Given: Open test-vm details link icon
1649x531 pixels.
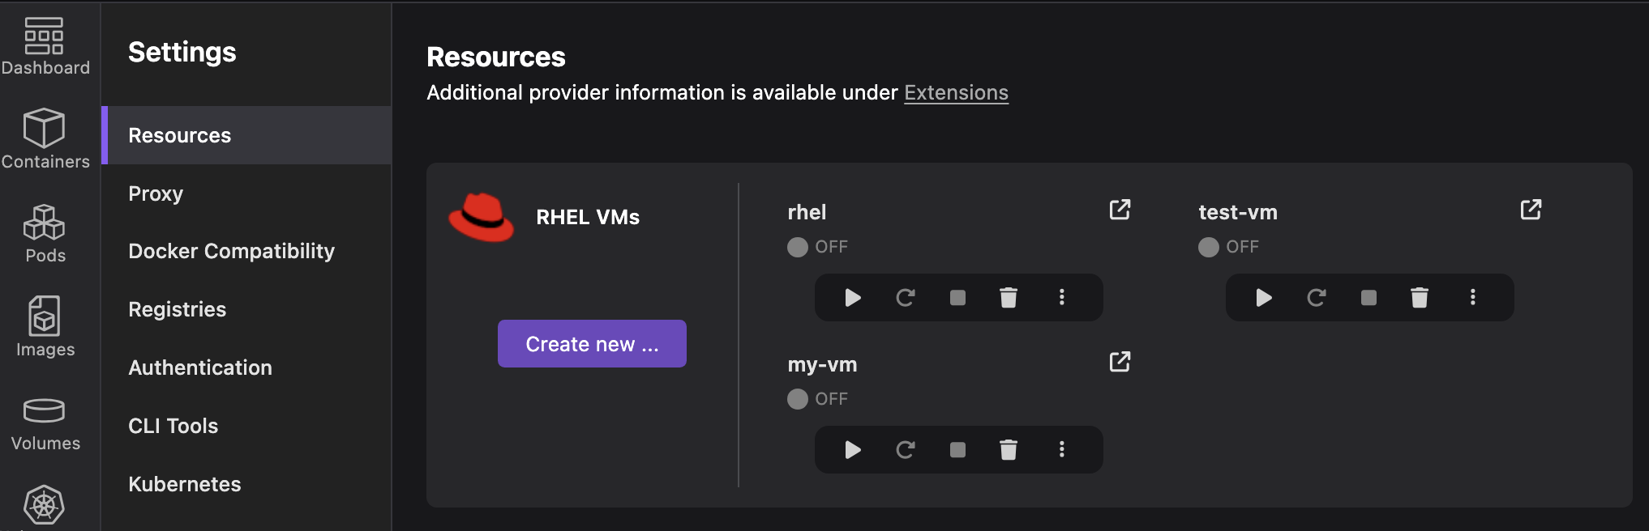Looking at the screenshot, I should point(1531,210).
